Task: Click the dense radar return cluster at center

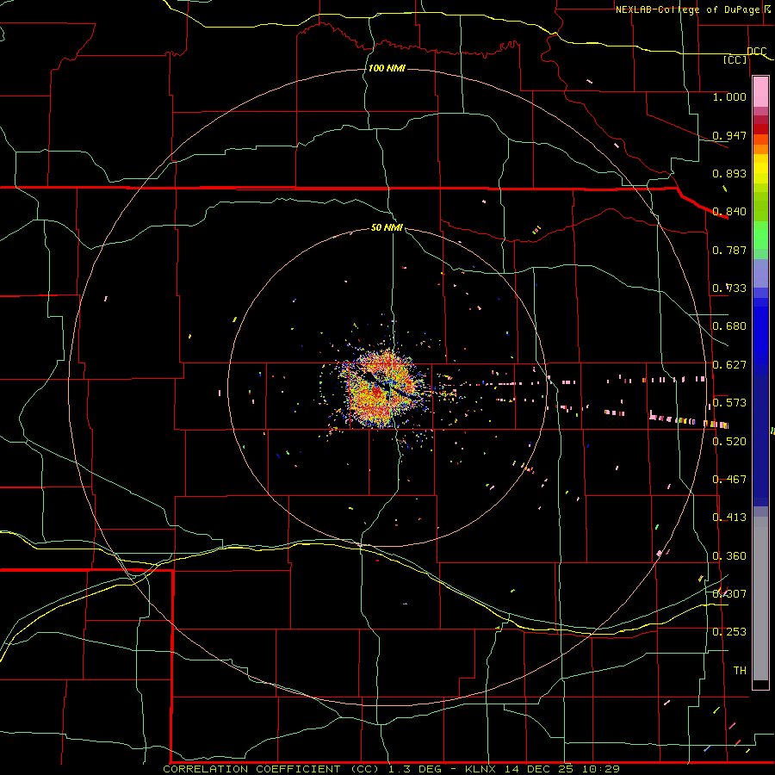Action: pos(383,388)
